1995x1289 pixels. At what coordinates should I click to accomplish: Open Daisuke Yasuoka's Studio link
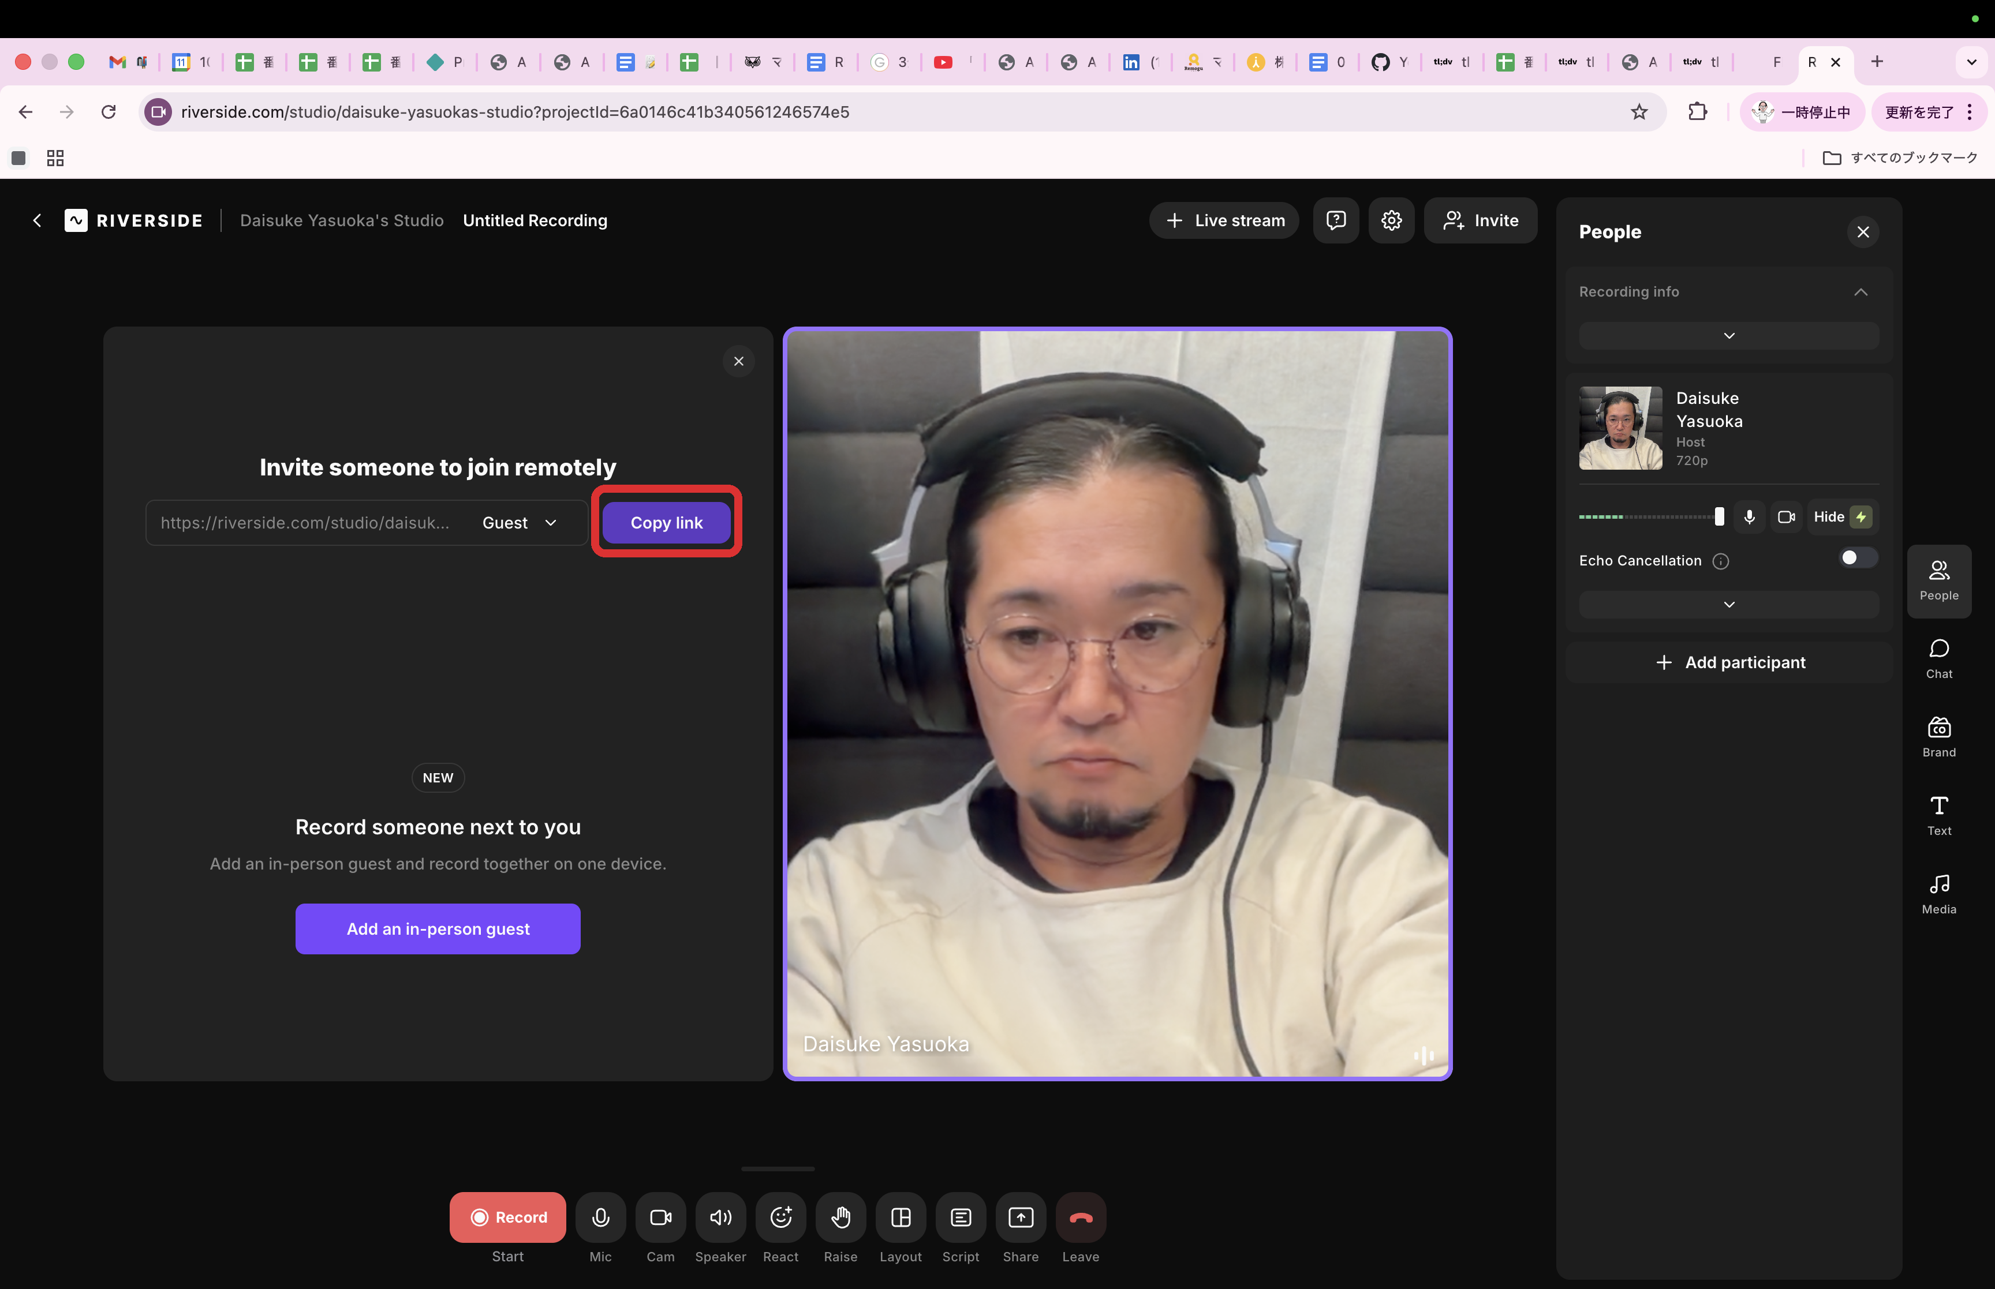(342, 220)
